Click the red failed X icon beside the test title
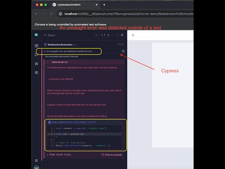The height and width of the screenshot is (169, 225). pos(45,51)
